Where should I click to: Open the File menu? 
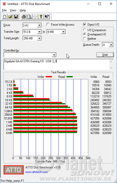(4, 10)
